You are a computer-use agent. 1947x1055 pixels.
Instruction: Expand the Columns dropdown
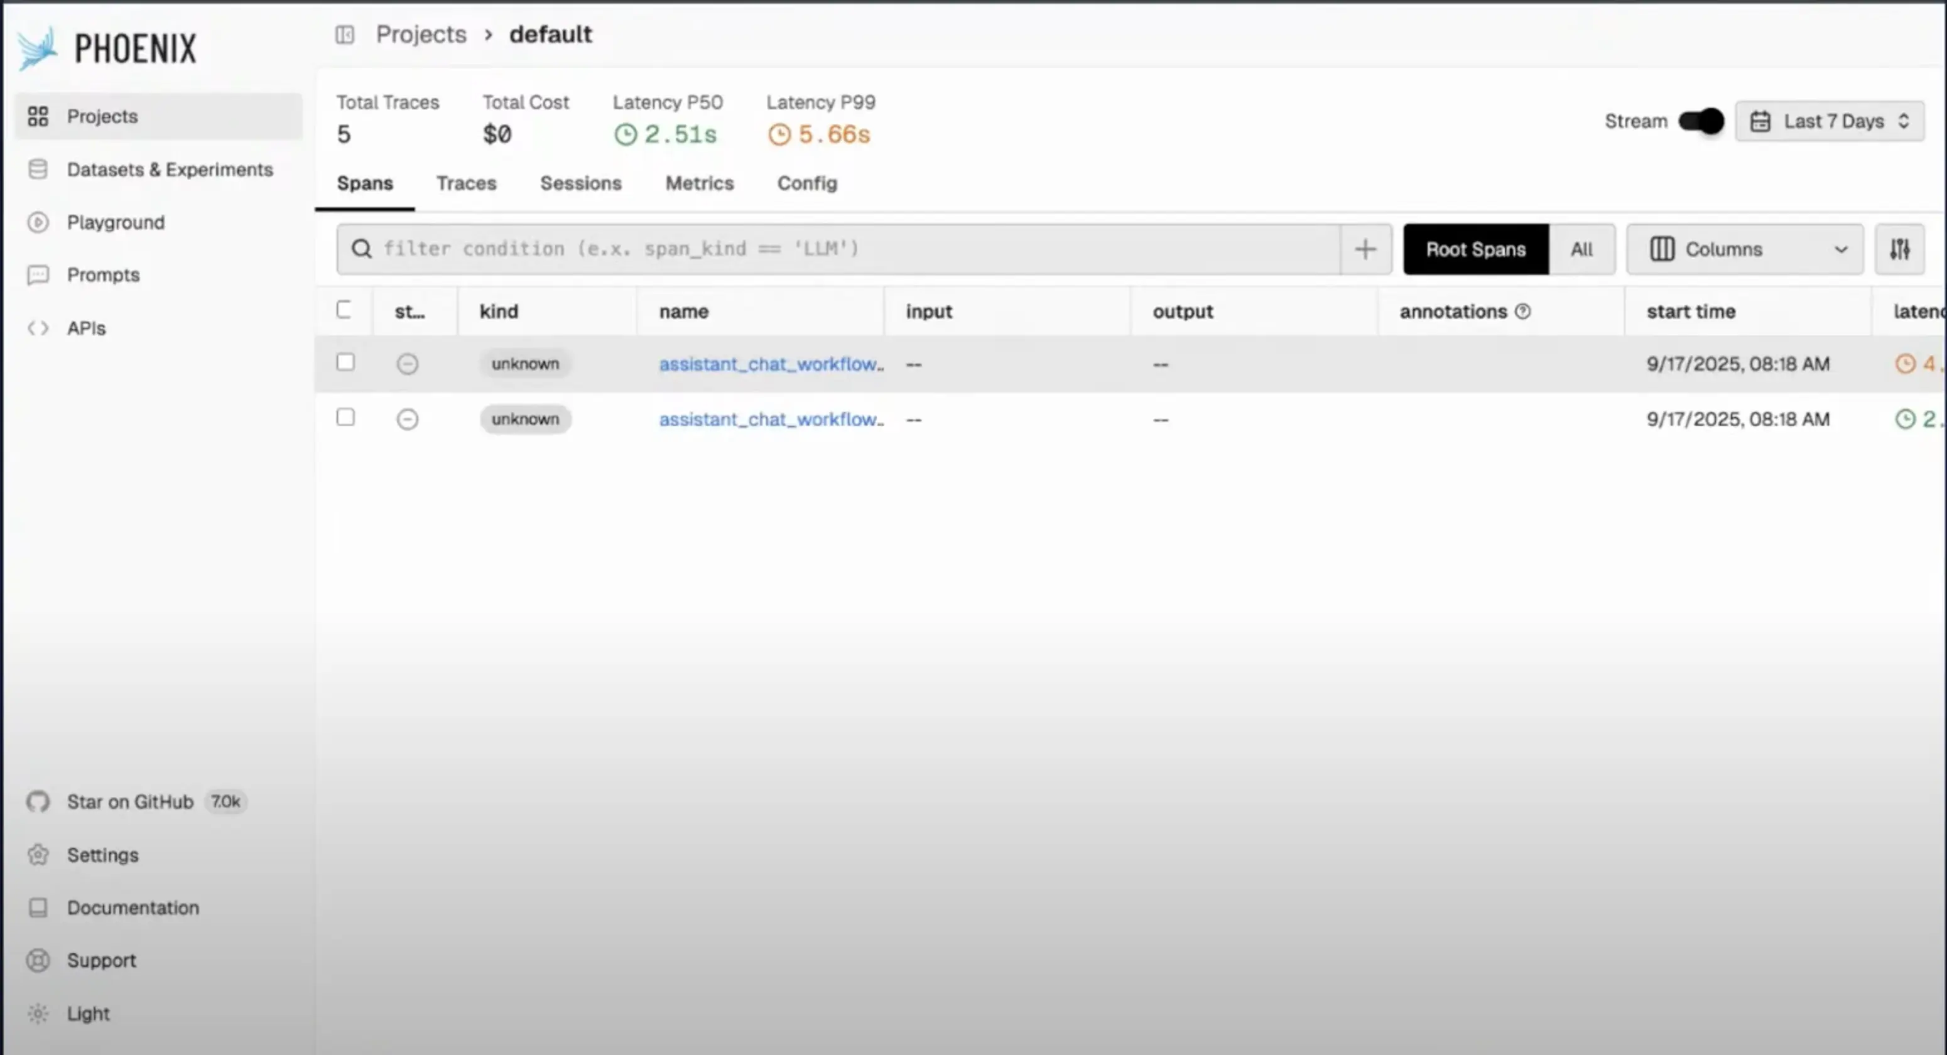tap(1745, 249)
